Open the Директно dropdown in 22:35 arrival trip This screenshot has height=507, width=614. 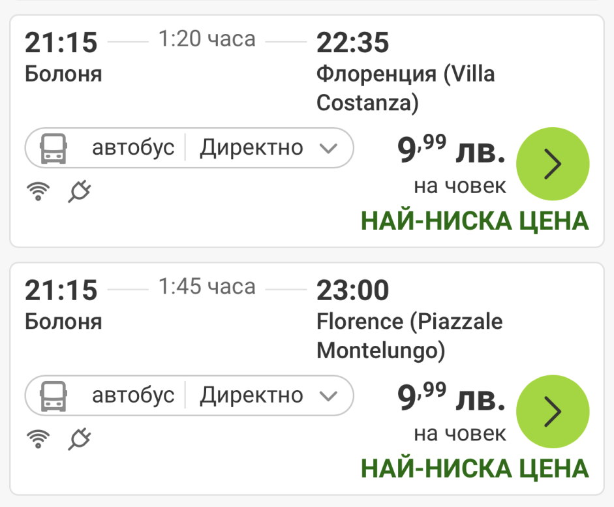point(251,147)
